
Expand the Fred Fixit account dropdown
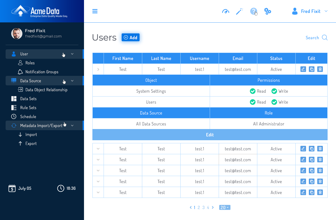click(x=326, y=11)
